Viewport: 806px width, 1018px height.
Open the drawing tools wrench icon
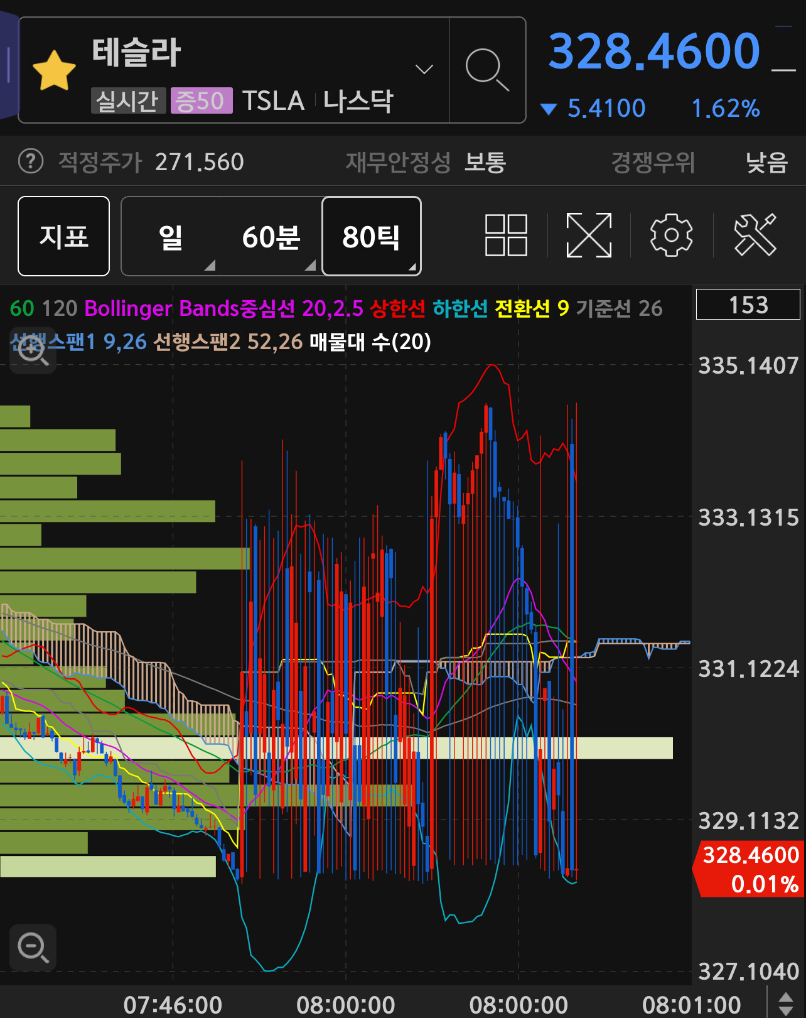pyautogui.click(x=755, y=236)
